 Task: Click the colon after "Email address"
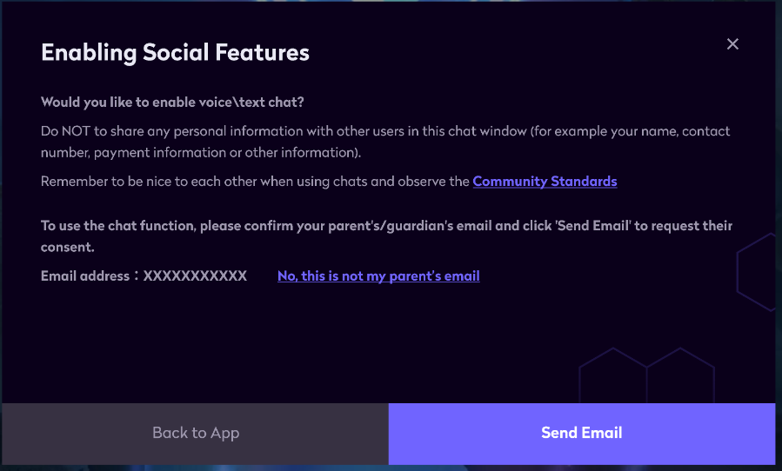(x=136, y=276)
